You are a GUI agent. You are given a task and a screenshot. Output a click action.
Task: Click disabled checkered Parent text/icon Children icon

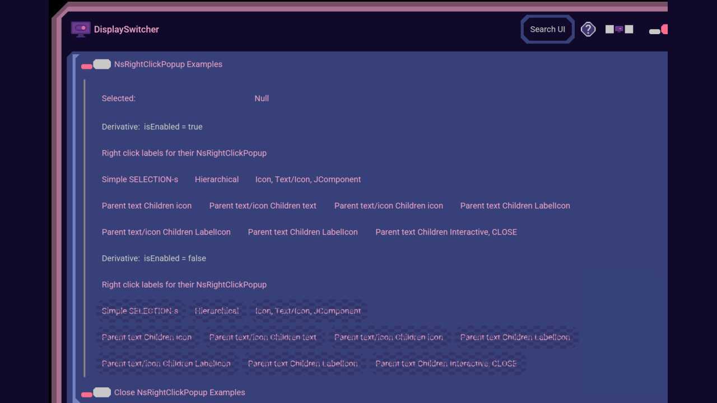pos(389,338)
